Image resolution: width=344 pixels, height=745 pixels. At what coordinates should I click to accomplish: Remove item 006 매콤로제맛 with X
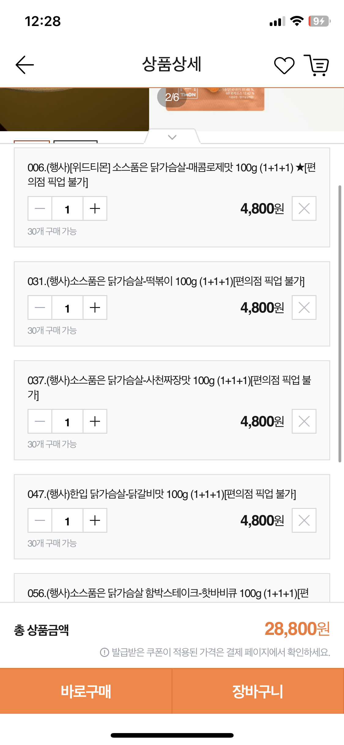coord(304,209)
